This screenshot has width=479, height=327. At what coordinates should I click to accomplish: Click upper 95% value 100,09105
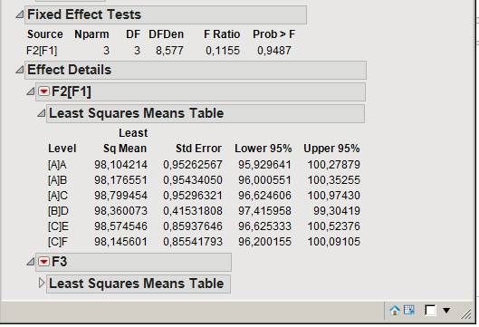[333, 242]
